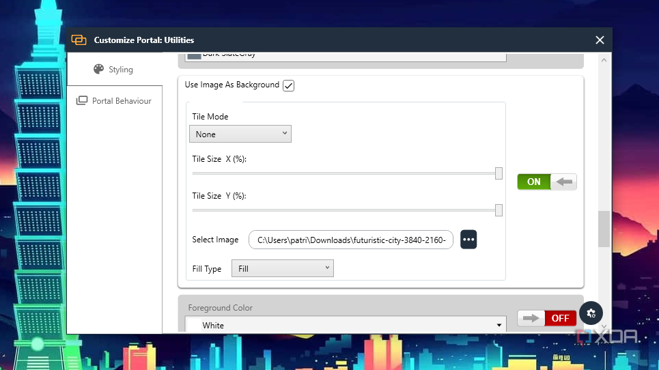Viewport: 659px width, 370px height.
Task: Click the Tile Size Y slider handle
Action: coord(499,210)
